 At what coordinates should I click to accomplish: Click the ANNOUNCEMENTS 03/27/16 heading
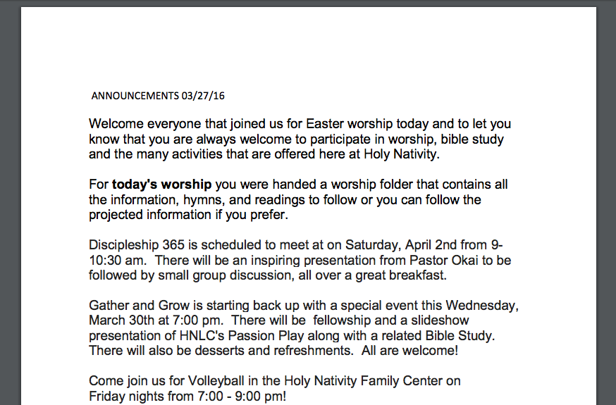pyautogui.click(x=163, y=95)
